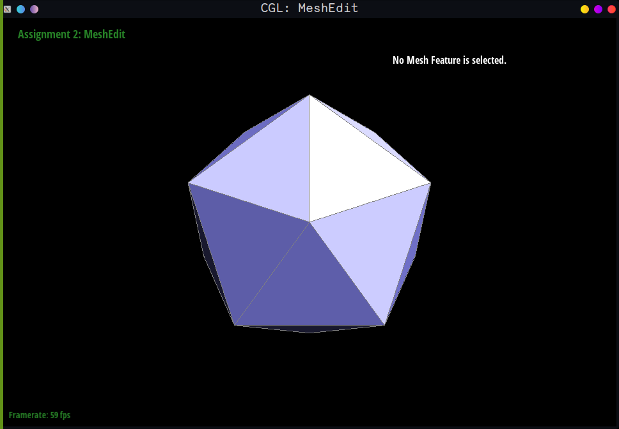Click the 'Assignment 2: MeshEdit' heading
The image size is (619, 429).
pyautogui.click(x=72, y=34)
